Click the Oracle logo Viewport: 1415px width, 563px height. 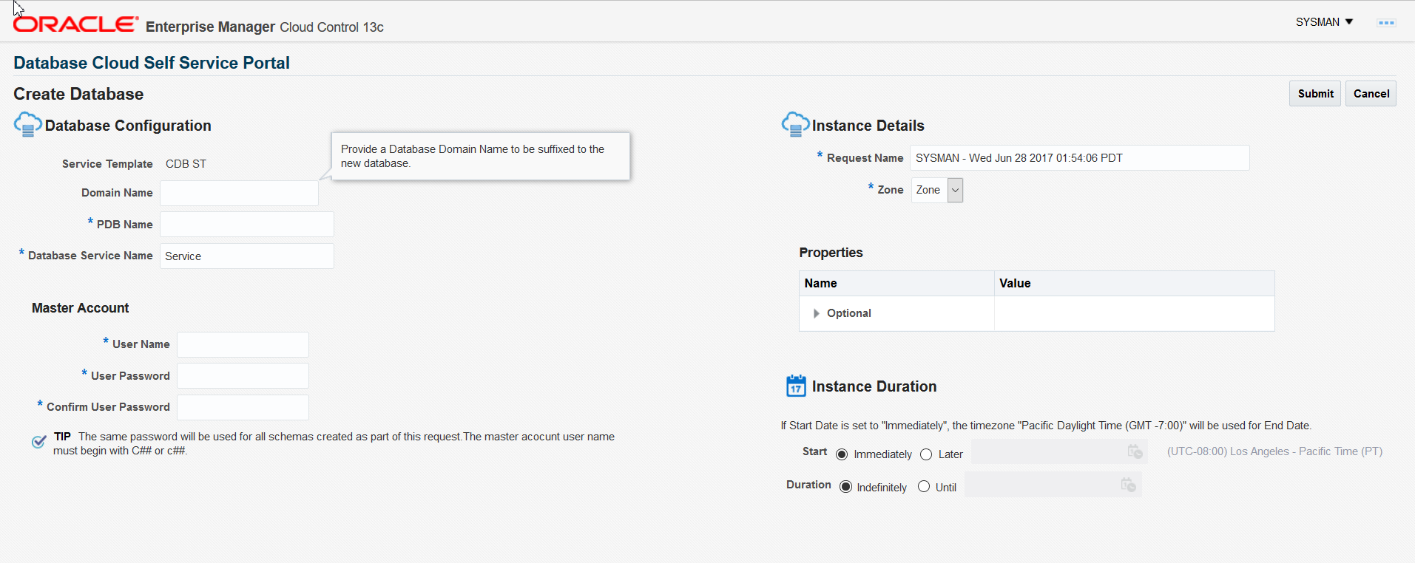click(x=75, y=24)
